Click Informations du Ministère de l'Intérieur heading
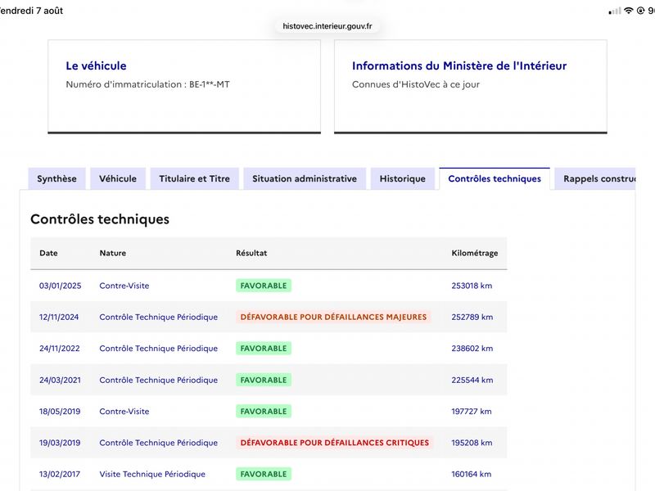Image resolution: width=655 pixels, height=491 pixels. click(459, 66)
